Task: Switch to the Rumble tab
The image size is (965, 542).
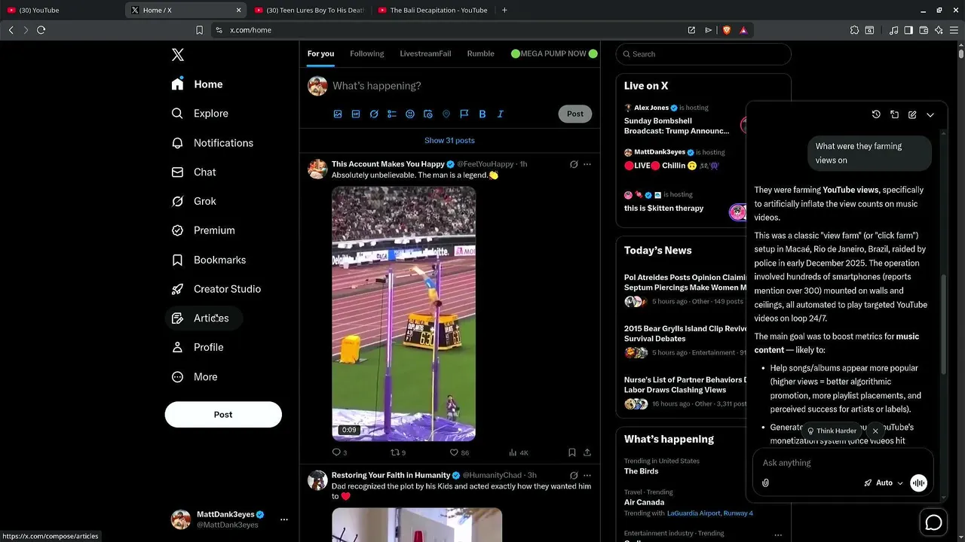Action: coord(480,53)
